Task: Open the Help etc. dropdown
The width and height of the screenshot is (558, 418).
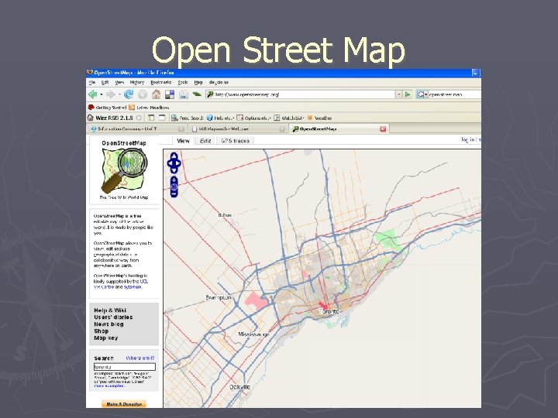Action: 220,118
